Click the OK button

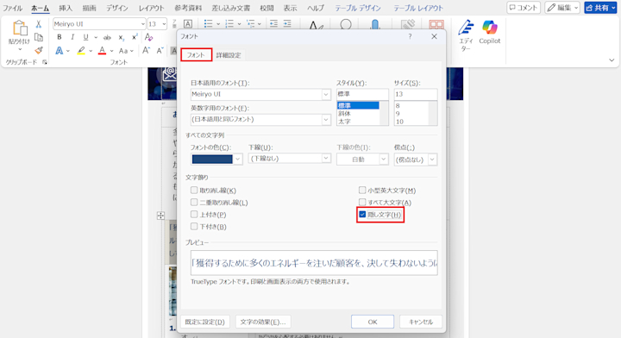[x=373, y=322]
